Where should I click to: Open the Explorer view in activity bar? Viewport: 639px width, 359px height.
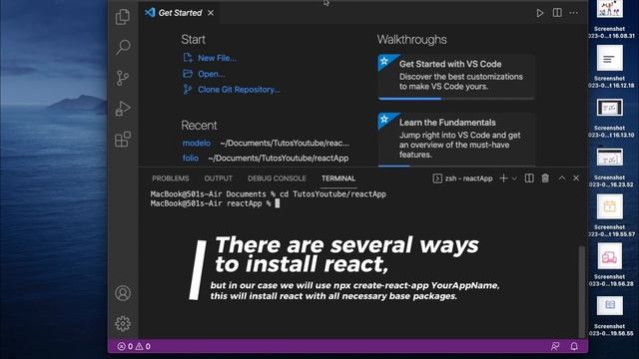tap(123, 17)
